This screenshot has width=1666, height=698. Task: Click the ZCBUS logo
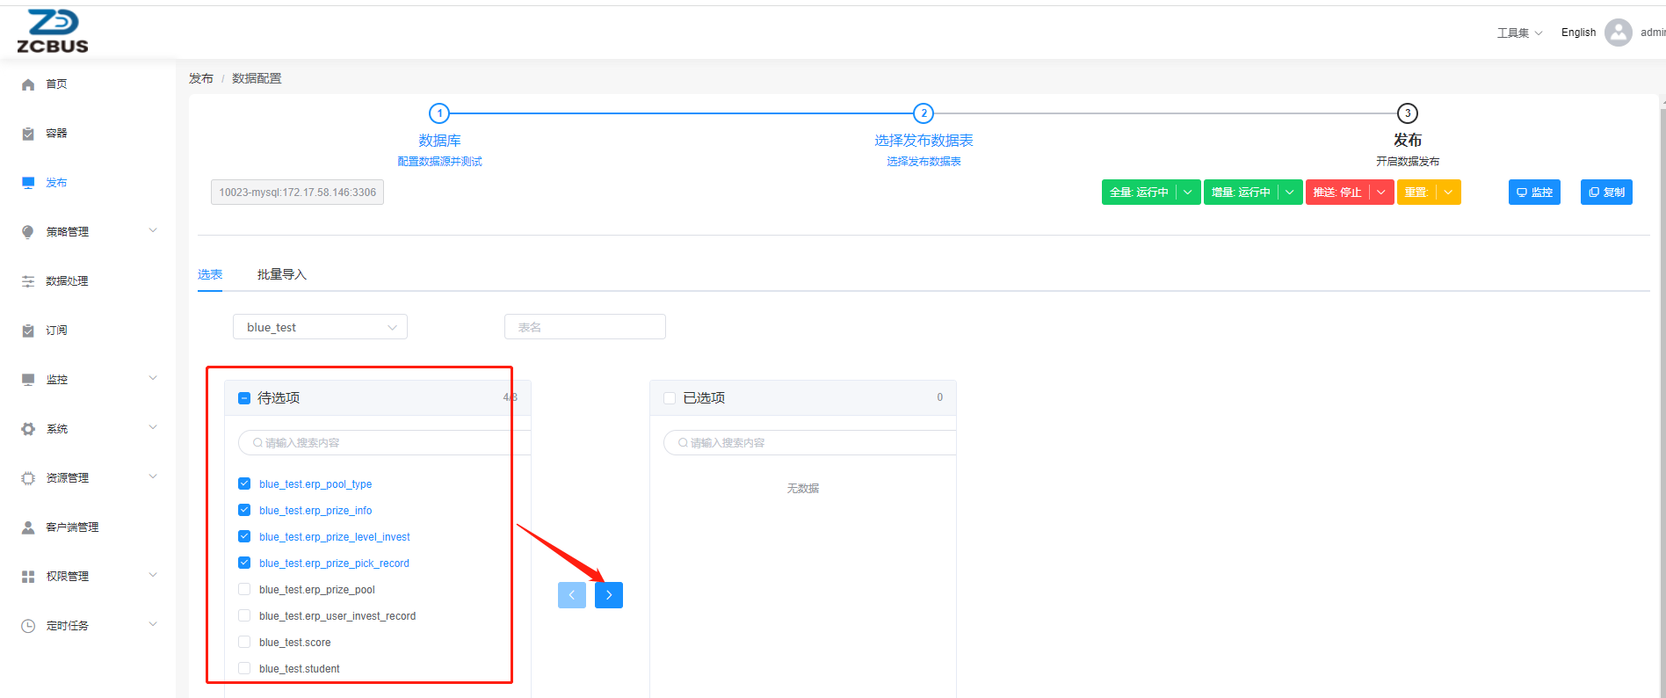pyautogui.click(x=53, y=32)
